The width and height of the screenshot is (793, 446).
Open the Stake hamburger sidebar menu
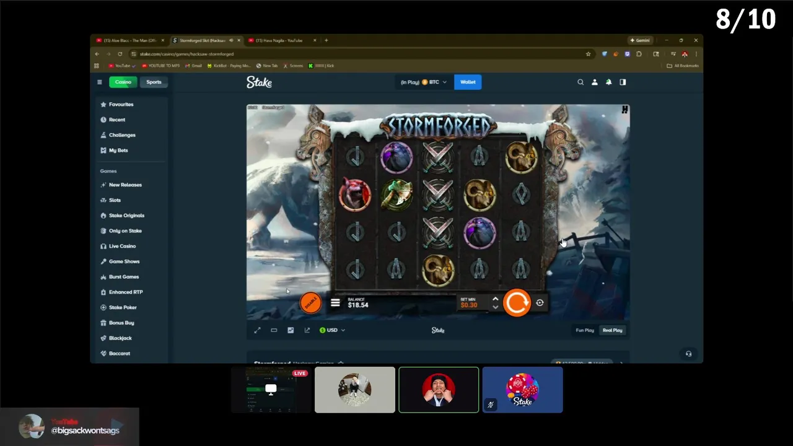click(x=99, y=82)
